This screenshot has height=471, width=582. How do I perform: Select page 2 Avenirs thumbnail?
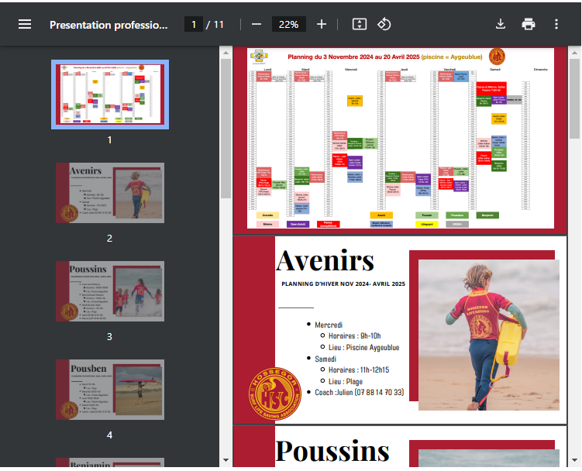pyautogui.click(x=110, y=193)
